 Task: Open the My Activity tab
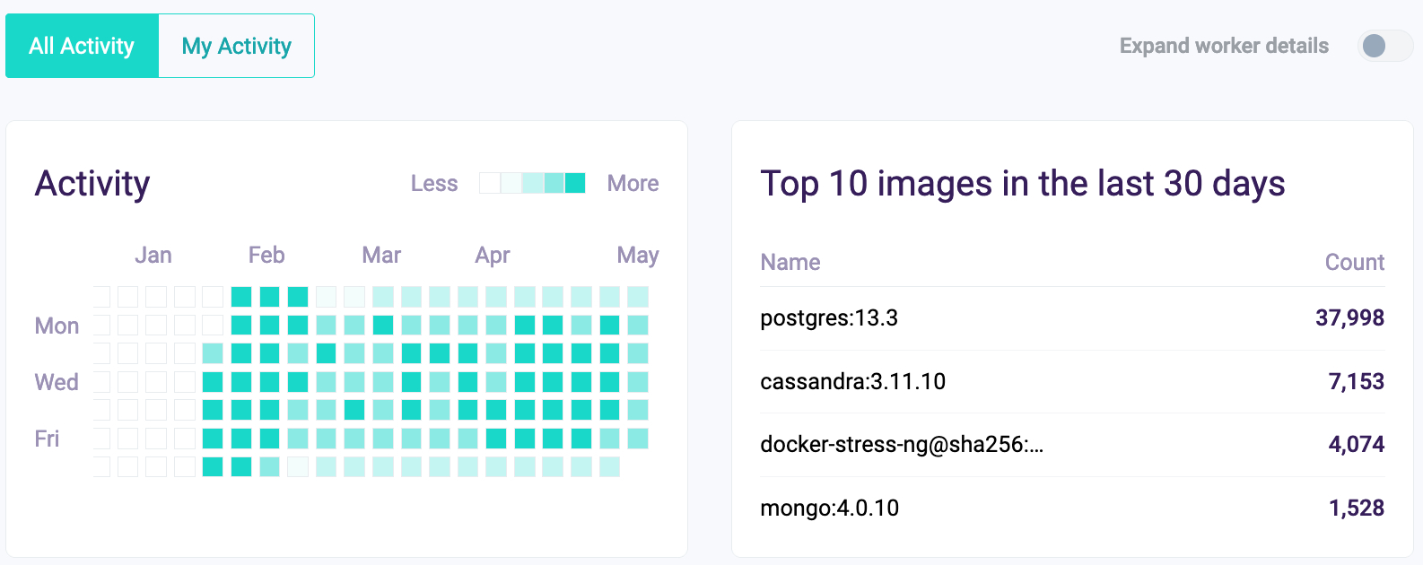click(237, 46)
